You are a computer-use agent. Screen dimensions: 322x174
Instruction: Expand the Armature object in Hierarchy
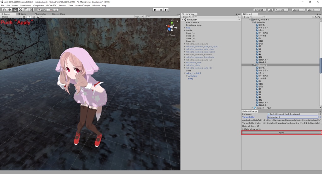pos(187,76)
